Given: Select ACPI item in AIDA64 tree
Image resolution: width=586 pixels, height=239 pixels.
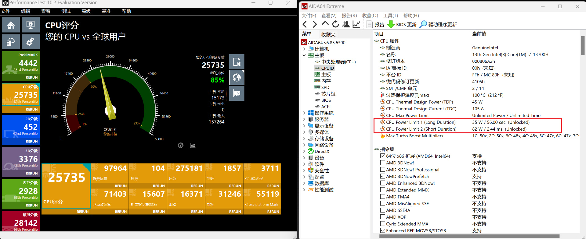Looking at the screenshot, I should pos(326,107).
